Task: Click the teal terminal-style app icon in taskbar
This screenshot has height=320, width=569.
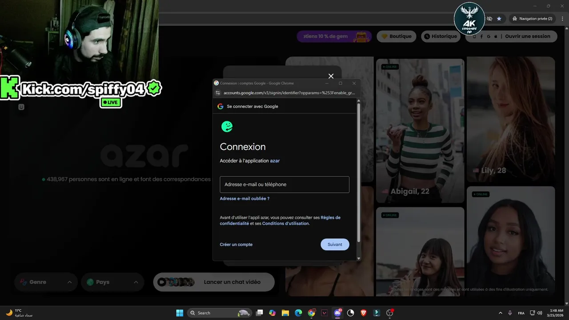Action: coord(377,313)
